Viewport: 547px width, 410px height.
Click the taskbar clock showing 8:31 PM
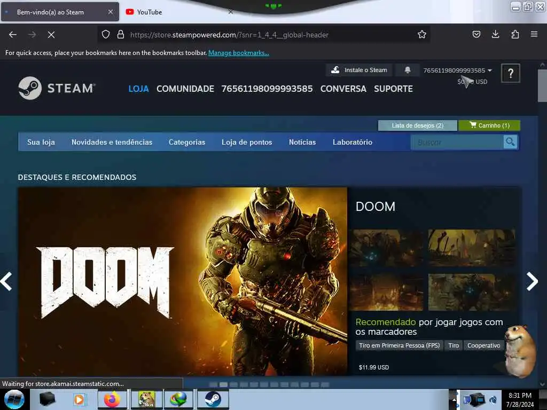pyautogui.click(x=520, y=400)
